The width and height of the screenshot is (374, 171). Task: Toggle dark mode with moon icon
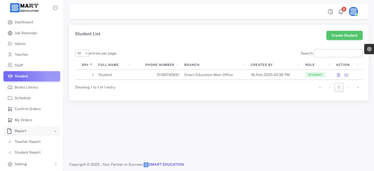pos(330,12)
